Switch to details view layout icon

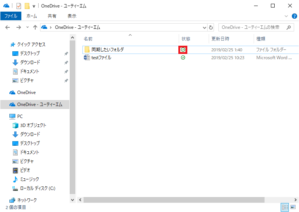coord(285,207)
